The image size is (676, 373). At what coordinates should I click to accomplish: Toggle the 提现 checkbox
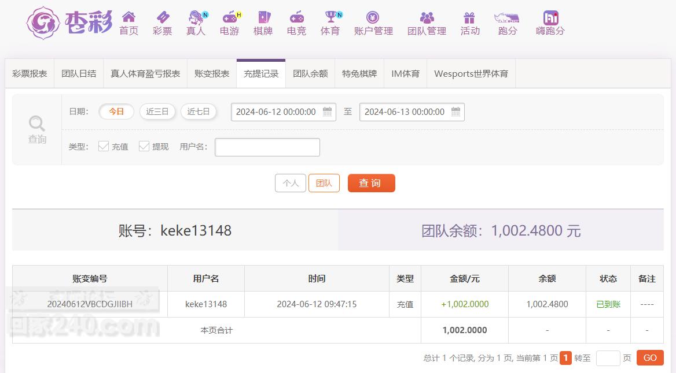coord(144,147)
